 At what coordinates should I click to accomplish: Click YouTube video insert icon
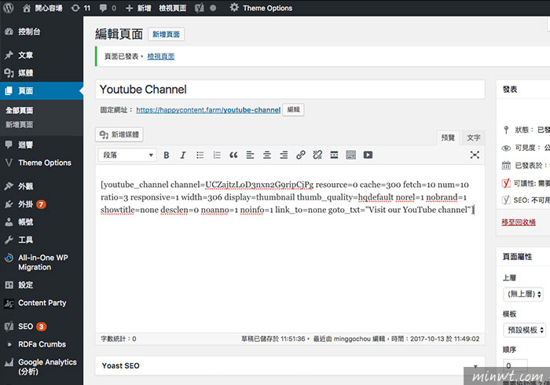pos(368,155)
